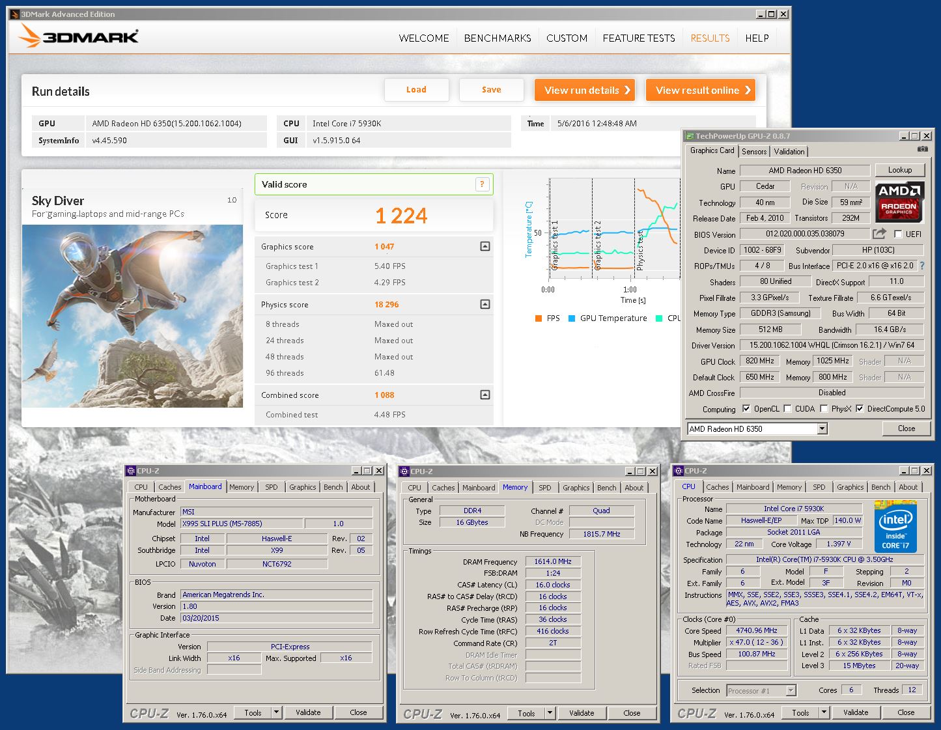Screen dimensions: 941x730
Task: Click the CPU-Z Memory window title icon
Action: 404,471
